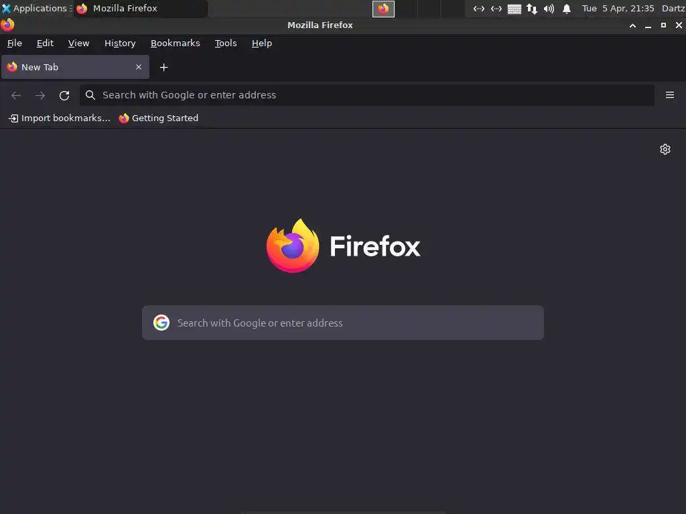Viewport: 686px width, 514px height.
Task: Open the Getting Started bookmark
Action: (x=158, y=118)
